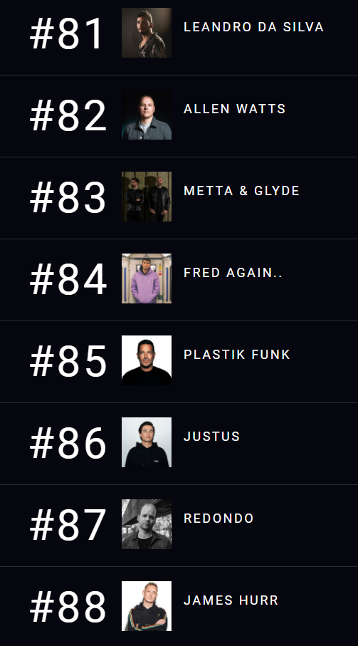
Task: Open the Justus artist thumbnail
Action: [147, 442]
